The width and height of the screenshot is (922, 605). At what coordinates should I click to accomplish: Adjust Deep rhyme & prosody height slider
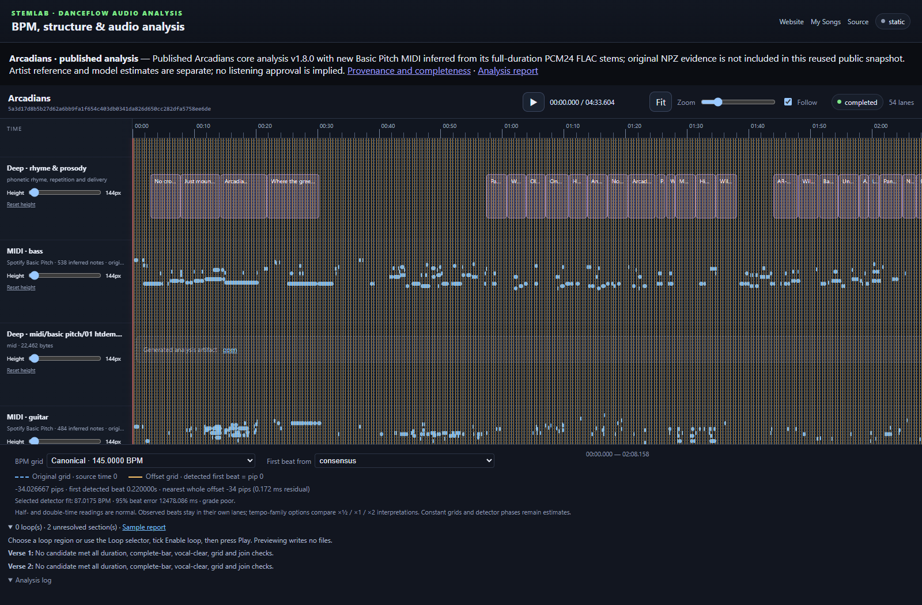65,192
